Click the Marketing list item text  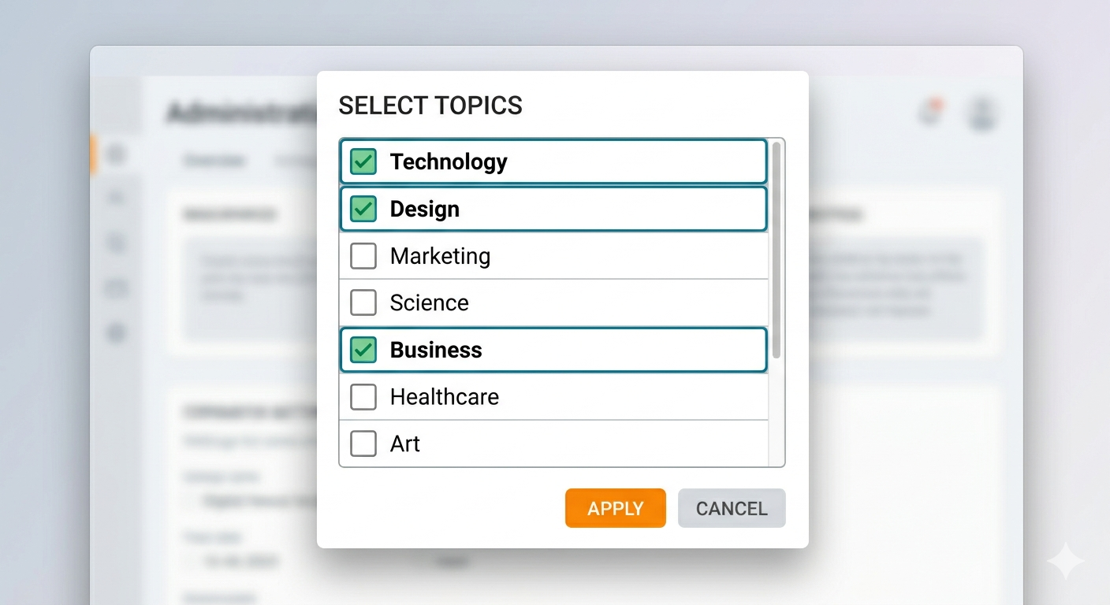pos(440,256)
